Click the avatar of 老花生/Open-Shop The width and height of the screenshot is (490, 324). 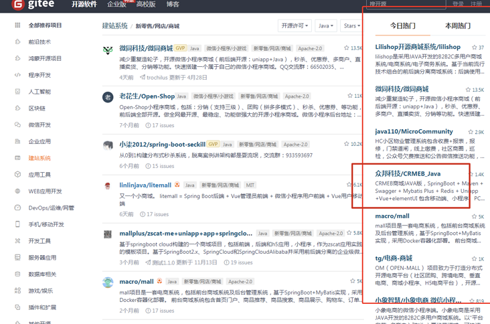(x=108, y=97)
